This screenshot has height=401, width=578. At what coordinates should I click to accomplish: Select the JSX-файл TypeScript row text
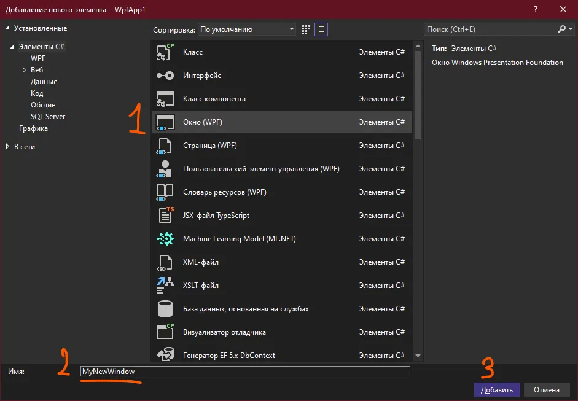click(216, 216)
